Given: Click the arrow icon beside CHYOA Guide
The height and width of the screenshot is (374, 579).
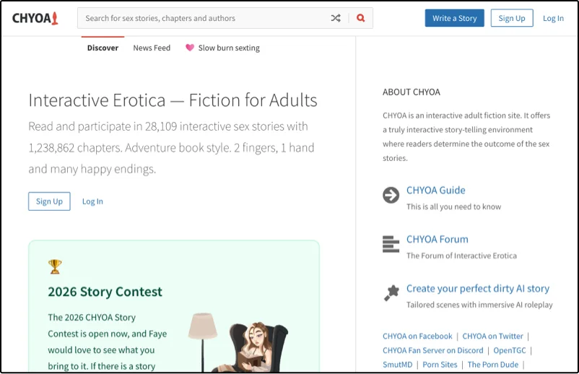Looking at the screenshot, I should coord(391,195).
